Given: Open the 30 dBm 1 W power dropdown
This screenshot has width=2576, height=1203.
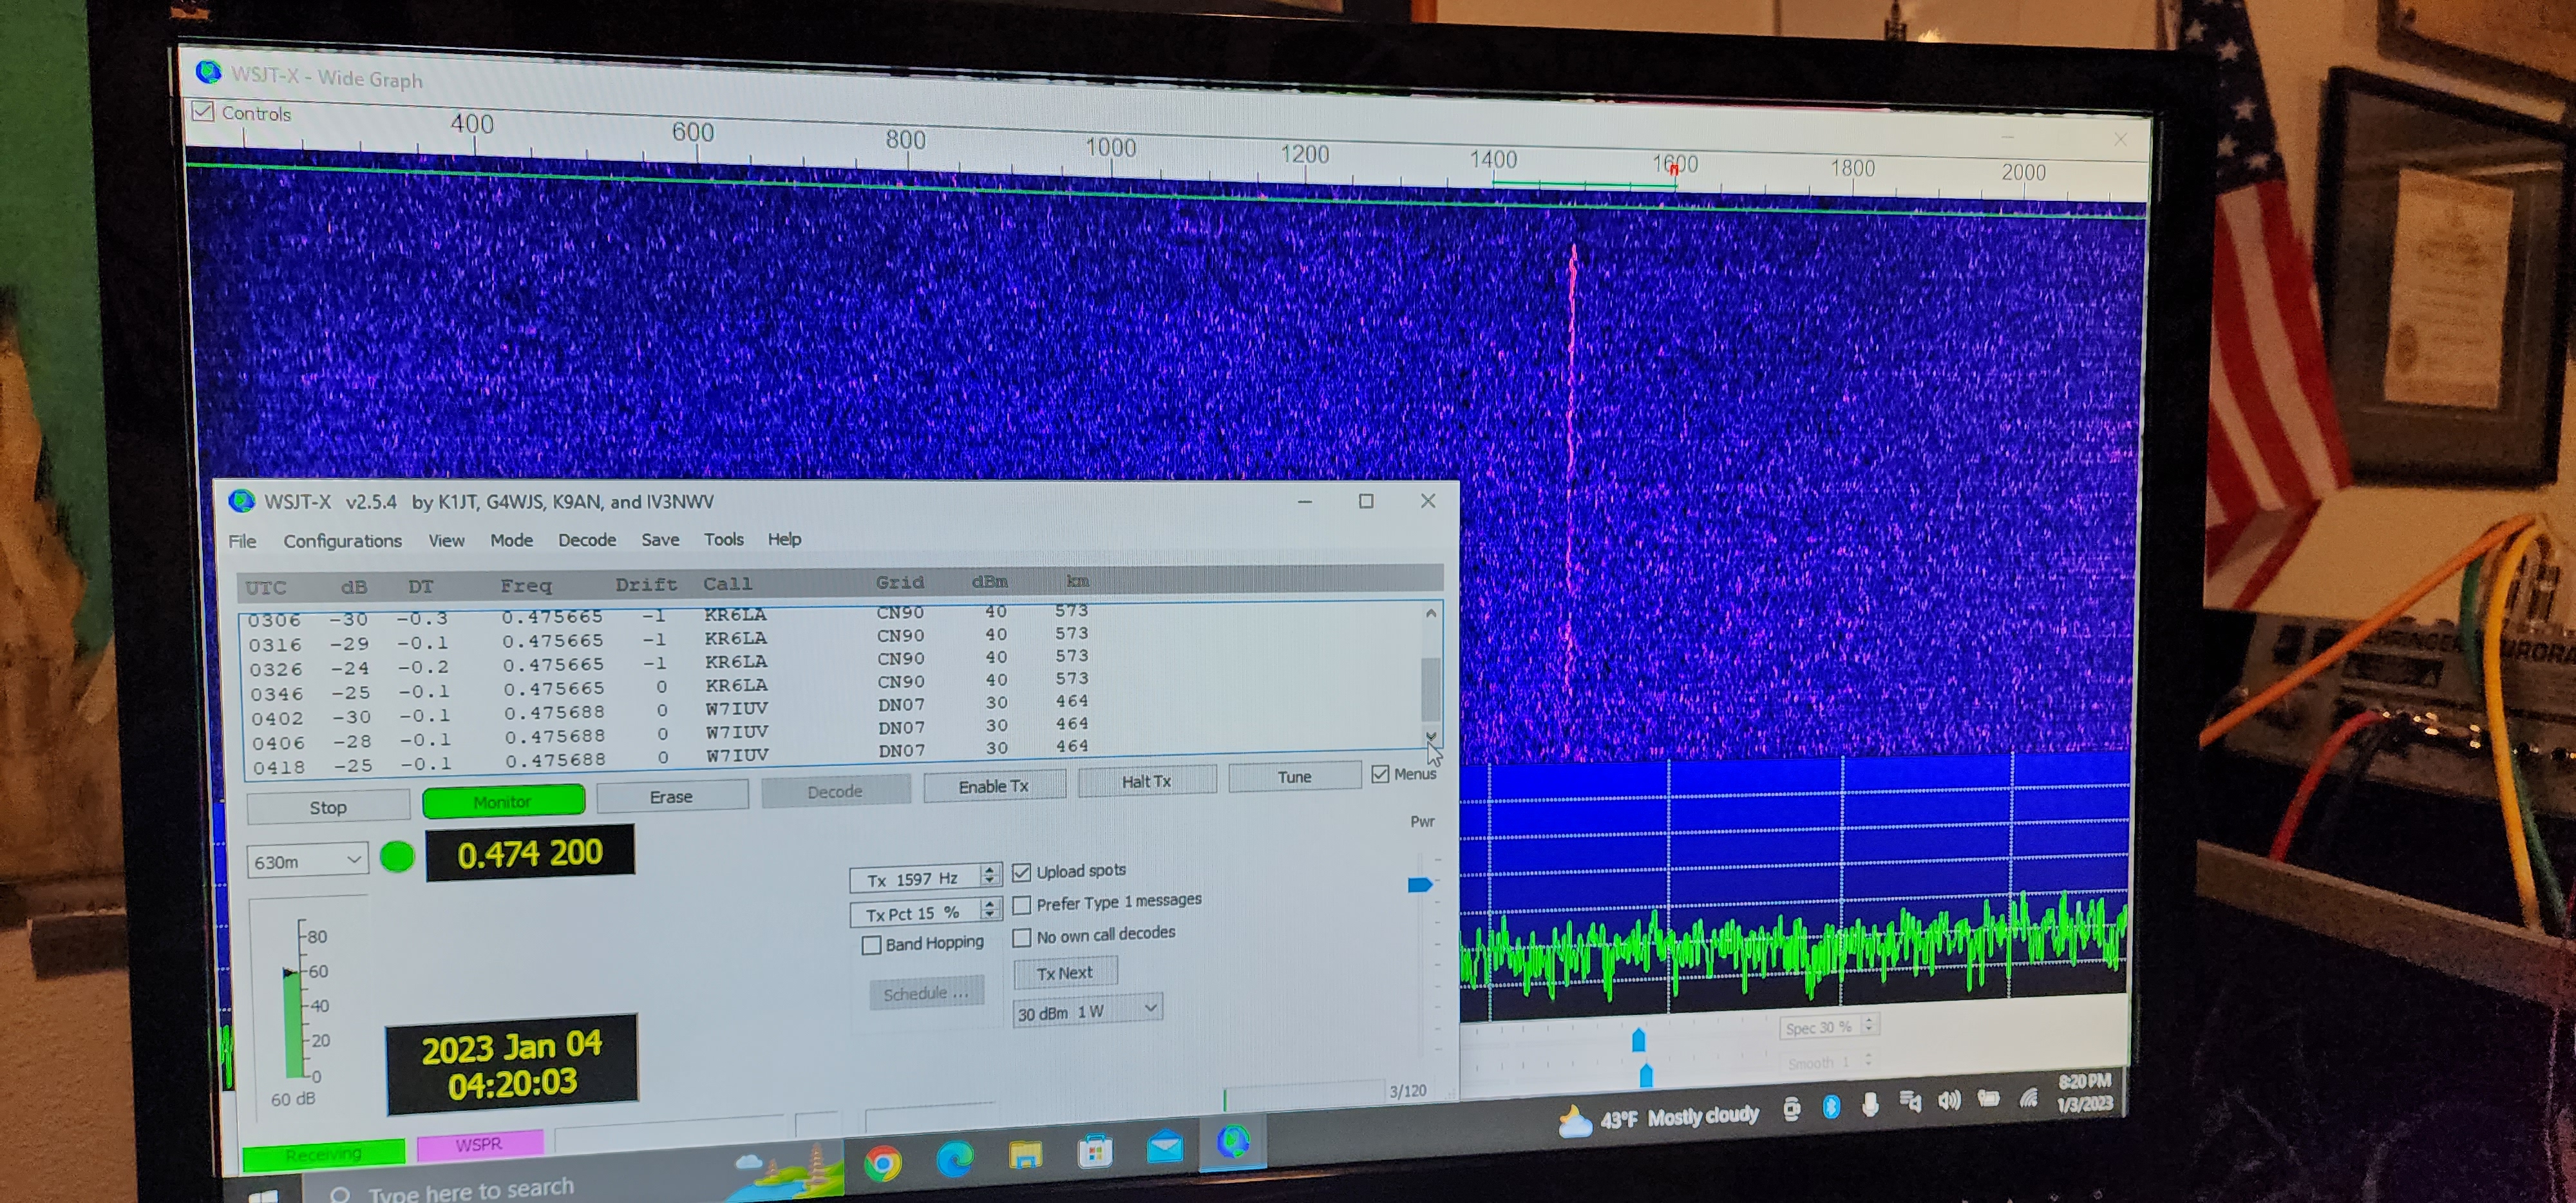Looking at the screenshot, I should coord(1088,1011).
